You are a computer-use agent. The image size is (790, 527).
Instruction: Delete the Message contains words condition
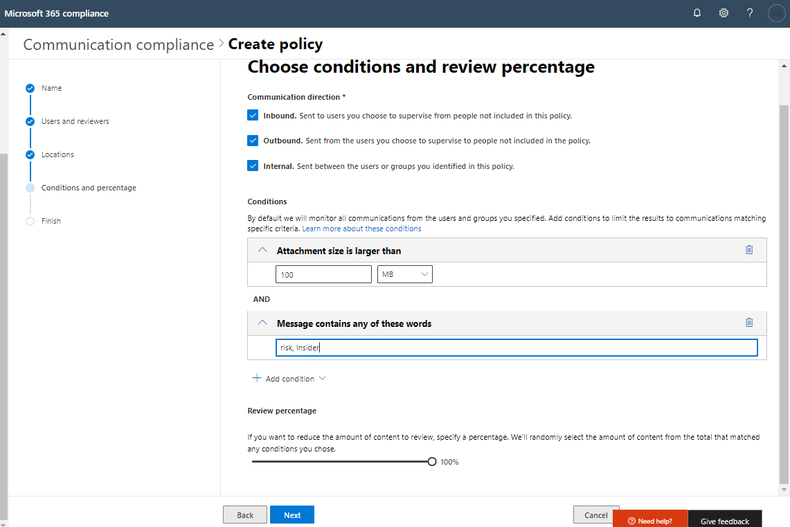(749, 323)
